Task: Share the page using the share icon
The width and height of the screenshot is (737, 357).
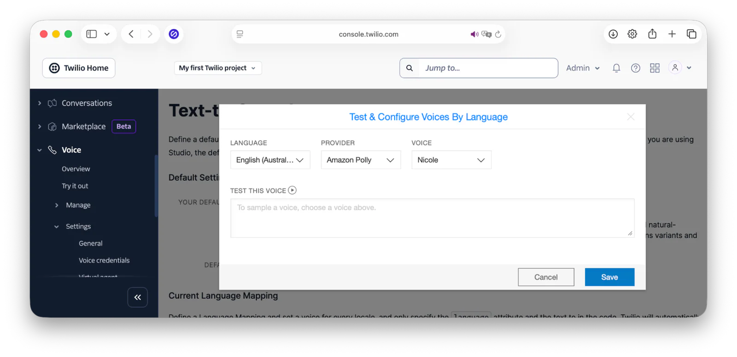Action: tap(652, 34)
